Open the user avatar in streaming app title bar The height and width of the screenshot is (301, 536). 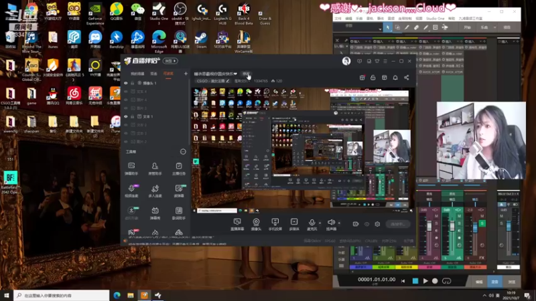coord(346,61)
